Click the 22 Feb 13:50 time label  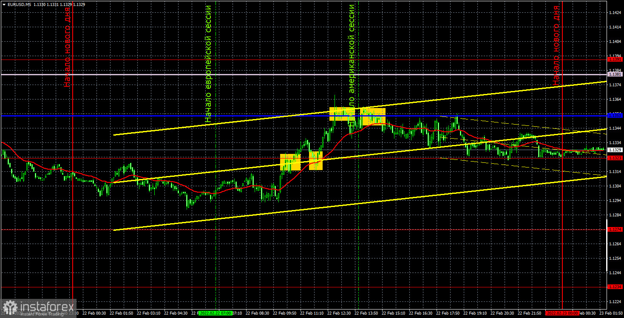[366, 313]
